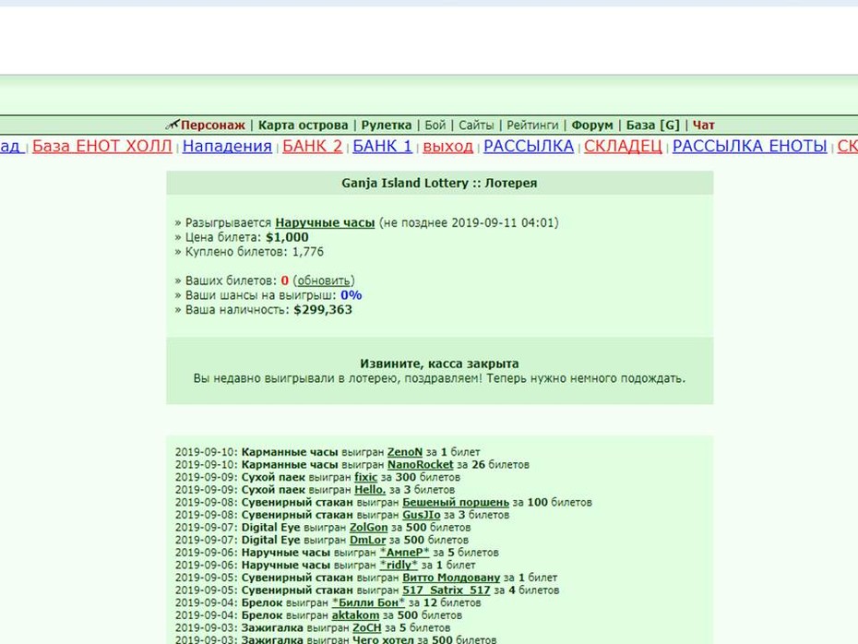Open winner Hello. profile
This screenshot has height=644, width=858.
(370, 490)
